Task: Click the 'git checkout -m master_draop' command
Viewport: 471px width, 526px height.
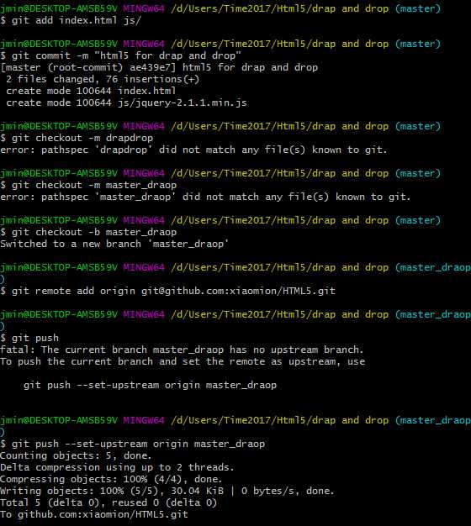Action: click(88, 185)
